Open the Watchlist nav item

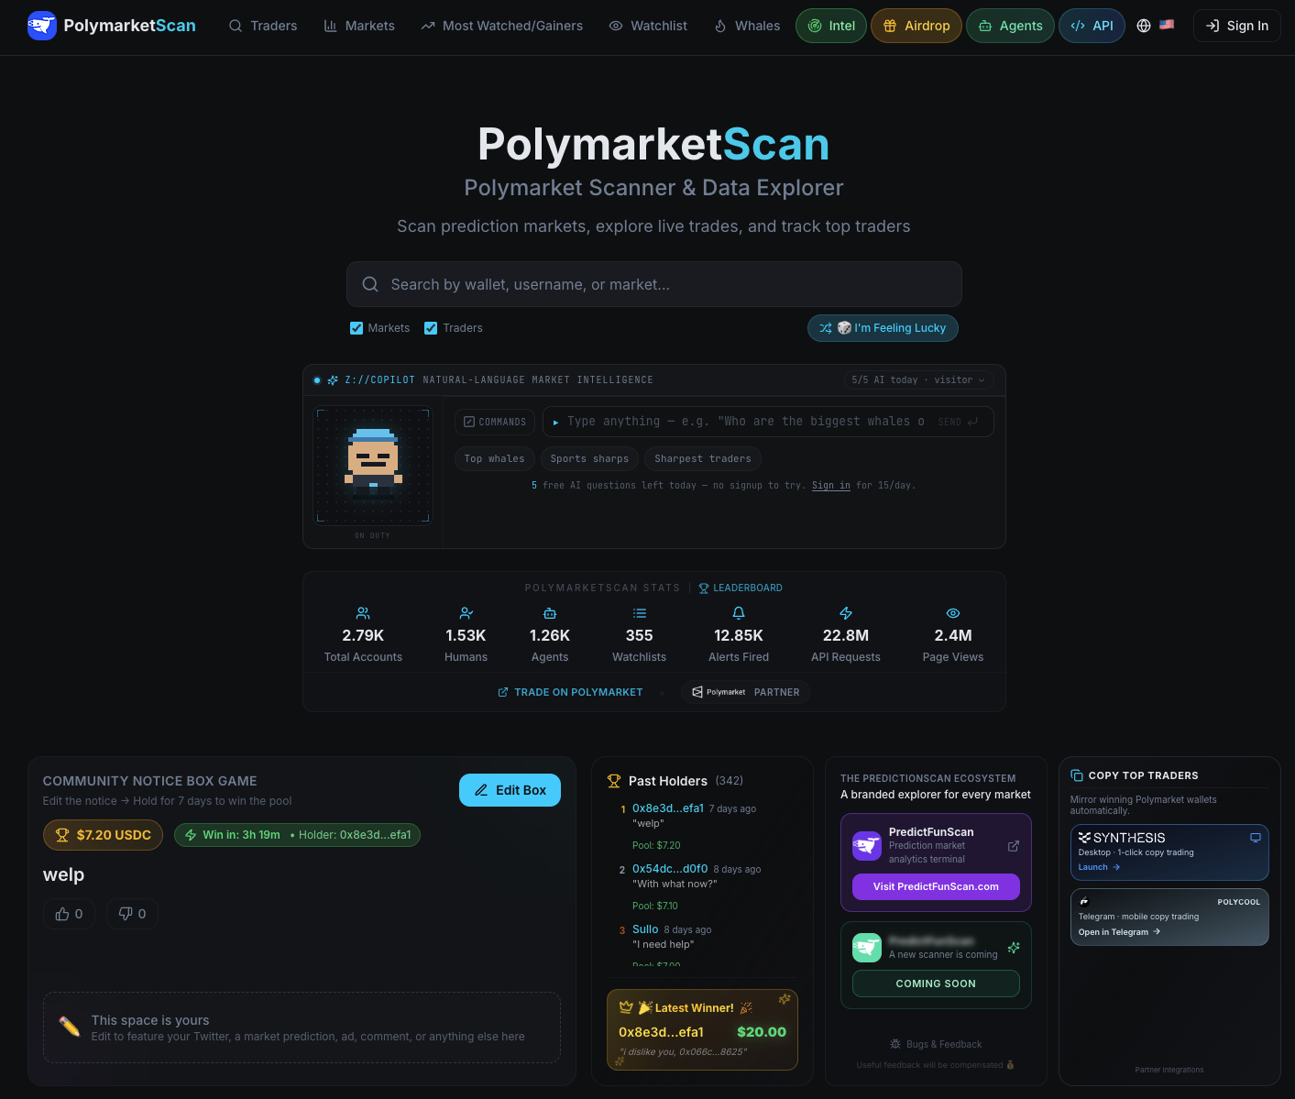(x=648, y=26)
